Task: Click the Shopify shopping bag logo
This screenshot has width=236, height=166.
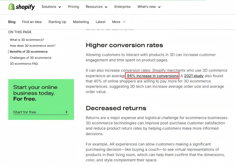Action: click(12, 7)
